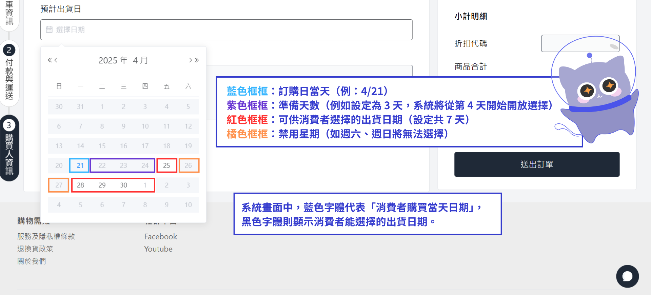This screenshot has width=651, height=295.
Task: Click April 10 in third calendar row
Action: 145,126
